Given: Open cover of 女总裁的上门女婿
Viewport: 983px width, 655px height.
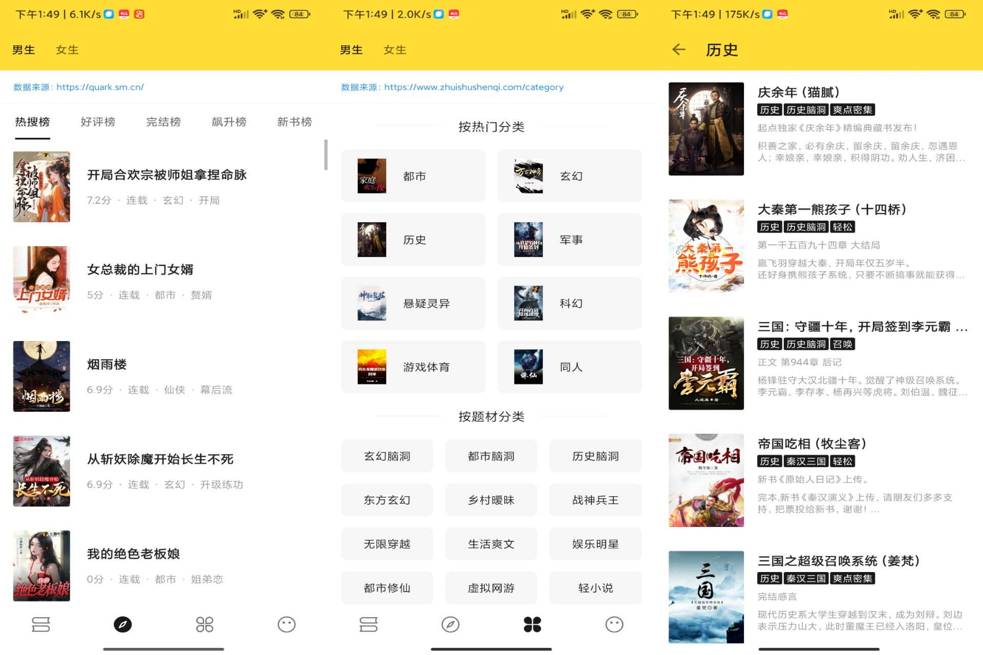Looking at the screenshot, I should click(x=41, y=281).
